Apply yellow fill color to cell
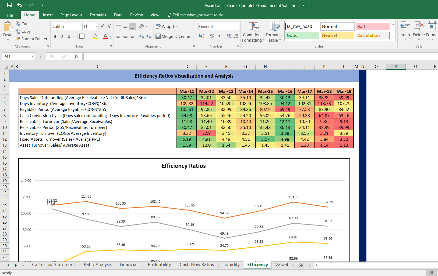Screen dimensions: 438x276 point(95,36)
